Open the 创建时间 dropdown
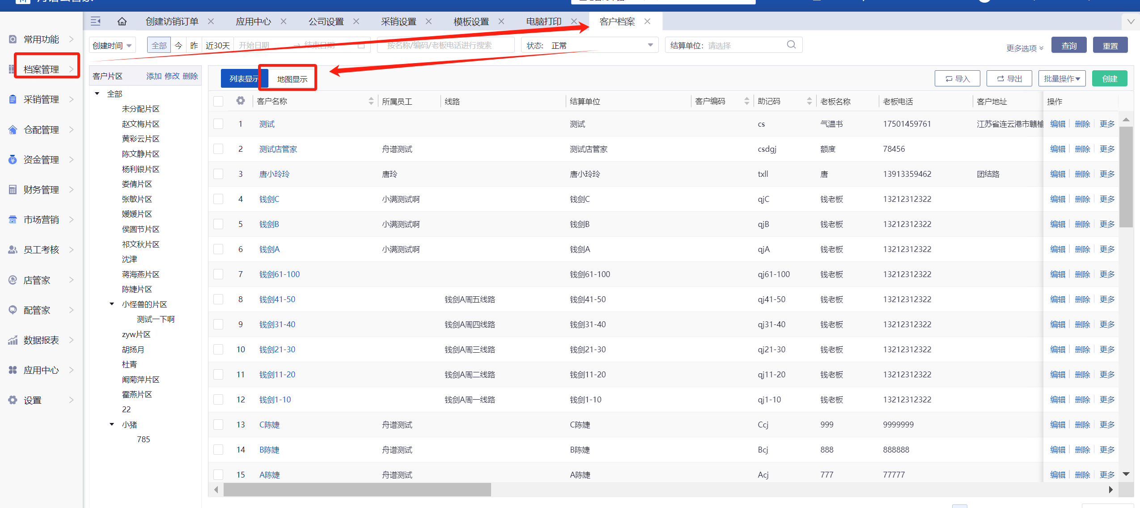 (112, 46)
